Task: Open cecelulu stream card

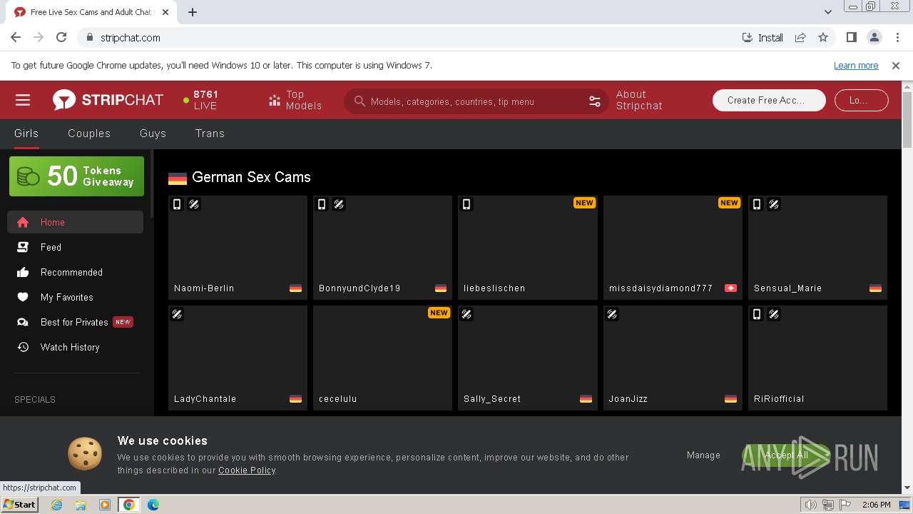Action: click(x=382, y=358)
